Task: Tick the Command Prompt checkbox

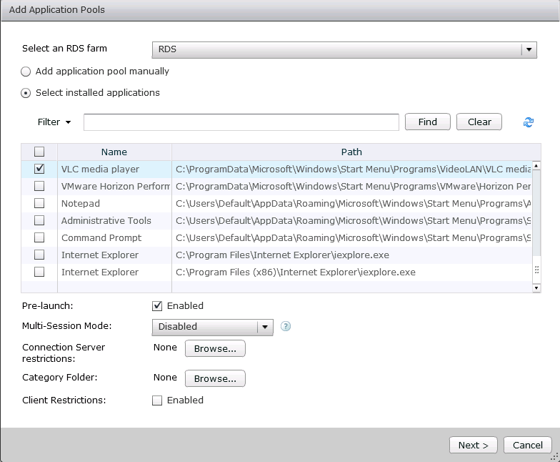Action: tap(39, 238)
